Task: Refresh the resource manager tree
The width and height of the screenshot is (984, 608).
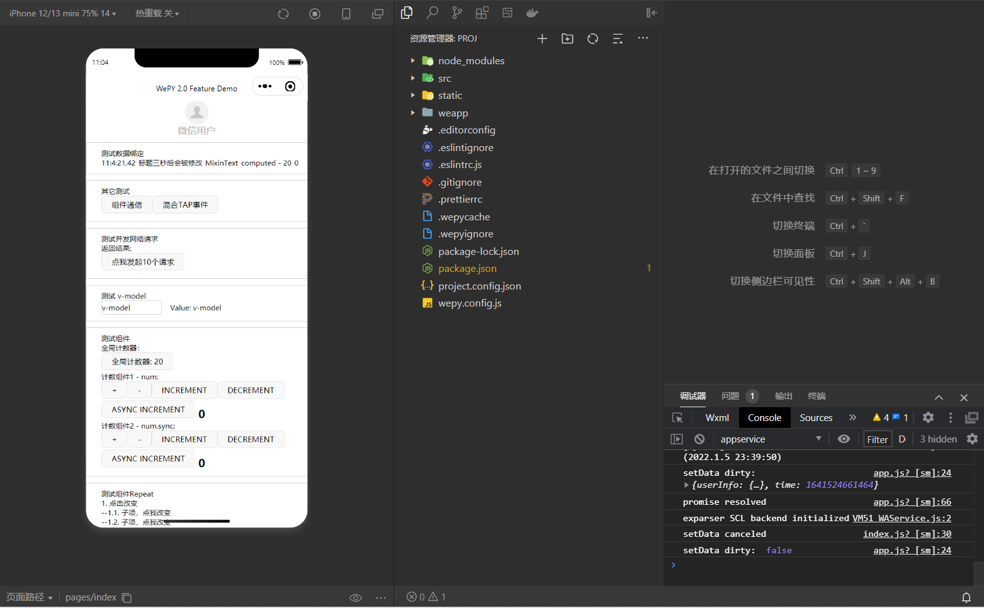Action: coord(592,38)
